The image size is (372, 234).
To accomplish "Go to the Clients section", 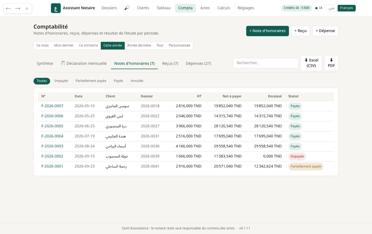I will (x=143, y=8).
